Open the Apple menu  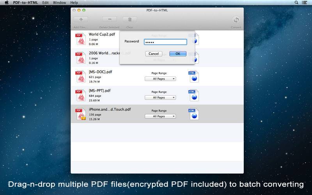pos(7,3)
